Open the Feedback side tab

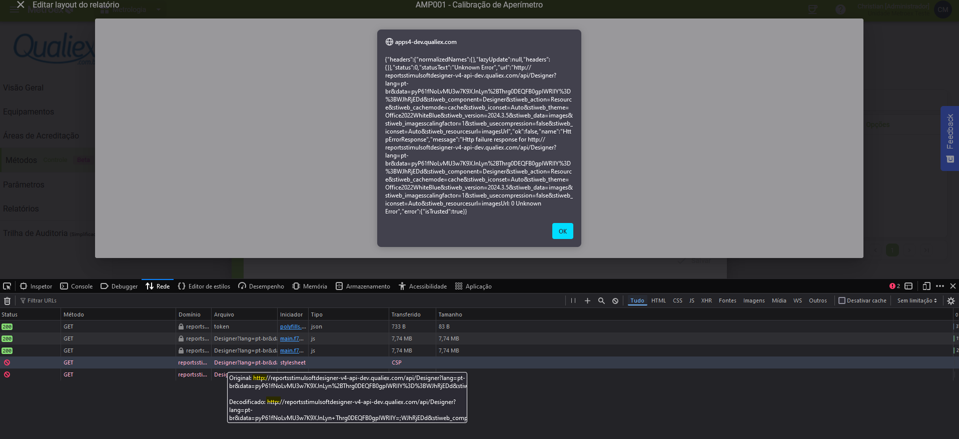point(949,138)
